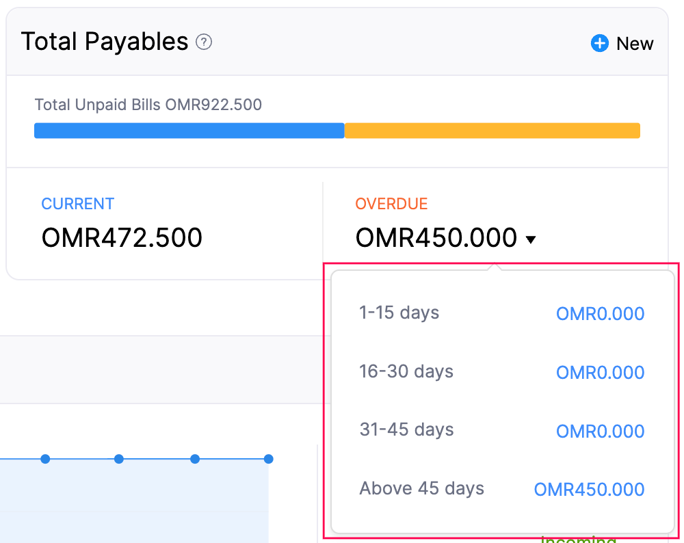Click the Total Payables heading
The width and height of the screenshot is (684, 543).
(104, 41)
